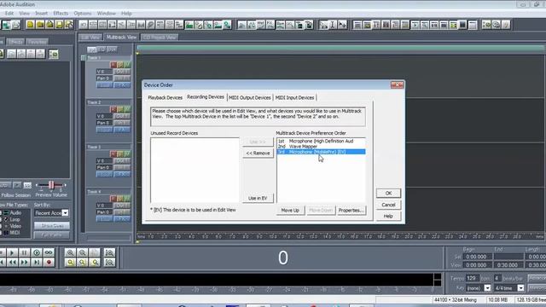Select the Recording Devices tab
This screenshot has width=546, height=307.
click(x=206, y=97)
